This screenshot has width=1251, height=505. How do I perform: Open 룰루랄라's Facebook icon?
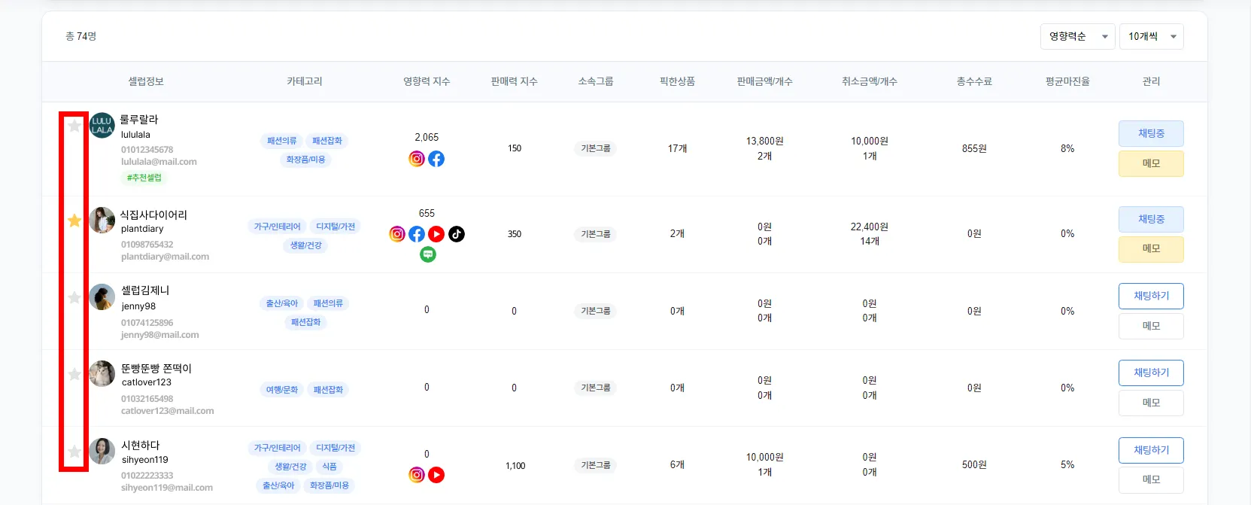436,159
